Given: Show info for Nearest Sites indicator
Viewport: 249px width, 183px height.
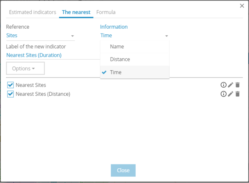Looking at the screenshot, I should tap(223, 85).
